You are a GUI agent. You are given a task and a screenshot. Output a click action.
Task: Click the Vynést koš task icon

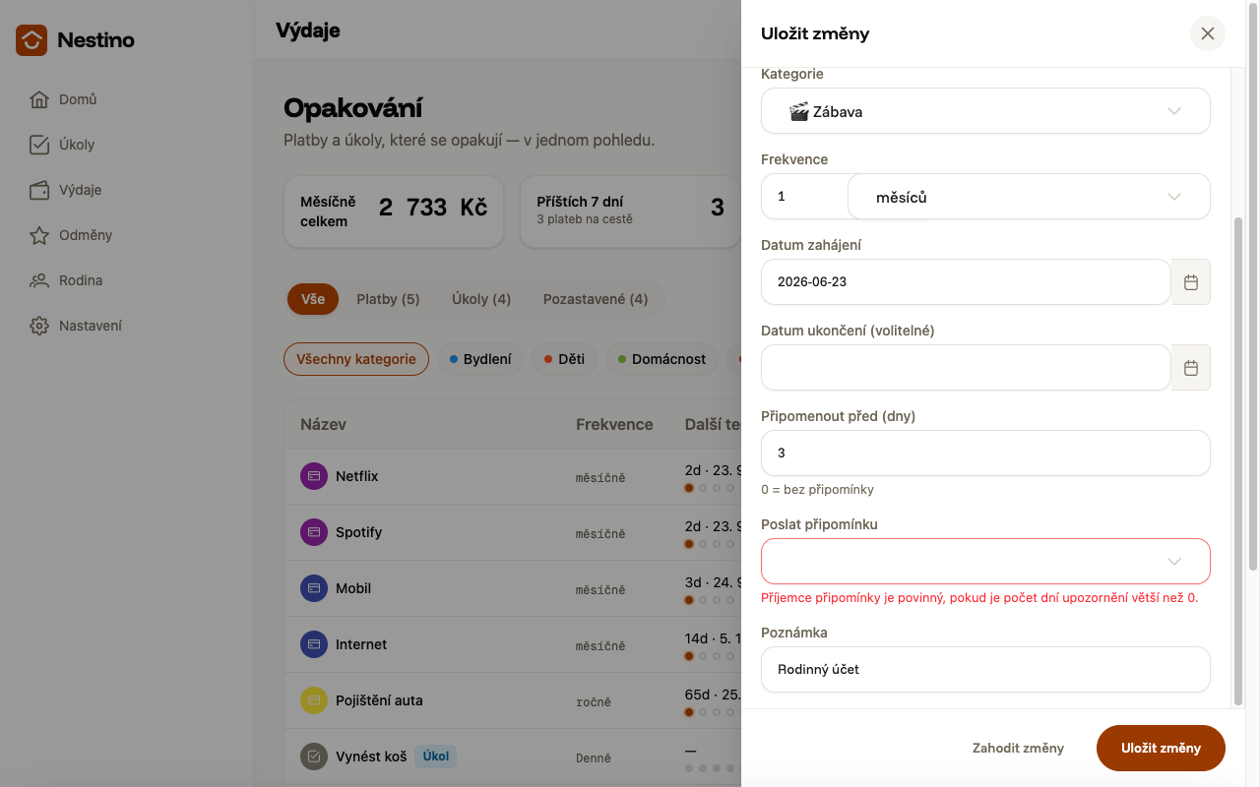point(314,757)
